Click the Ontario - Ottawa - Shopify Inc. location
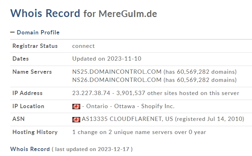The width and height of the screenshot is (252, 156). tap(128, 106)
